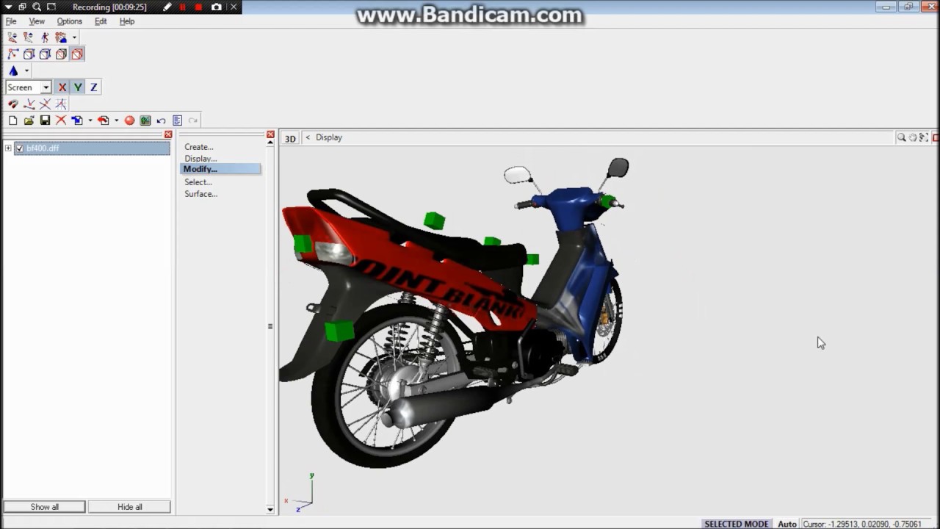Image resolution: width=940 pixels, height=529 pixels.
Task: Close the commands panel
Action: (x=270, y=134)
